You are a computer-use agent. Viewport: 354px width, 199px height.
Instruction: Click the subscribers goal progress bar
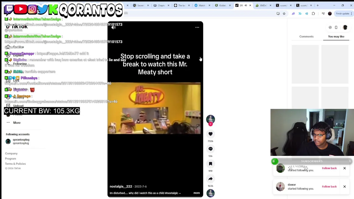(312, 161)
